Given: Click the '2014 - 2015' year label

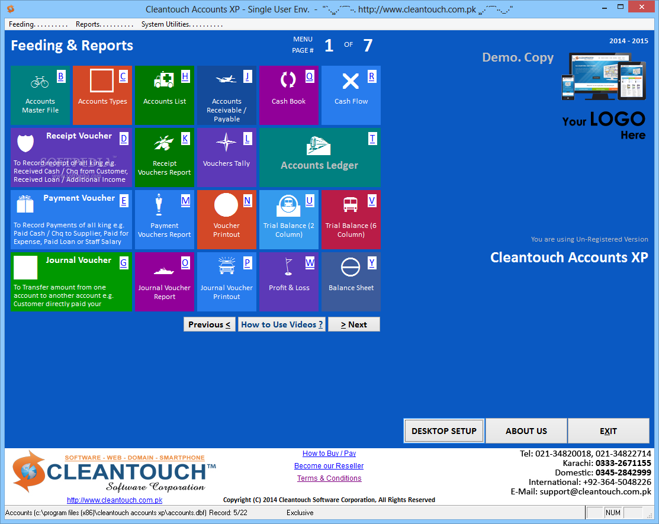Looking at the screenshot, I should (x=629, y=41).
